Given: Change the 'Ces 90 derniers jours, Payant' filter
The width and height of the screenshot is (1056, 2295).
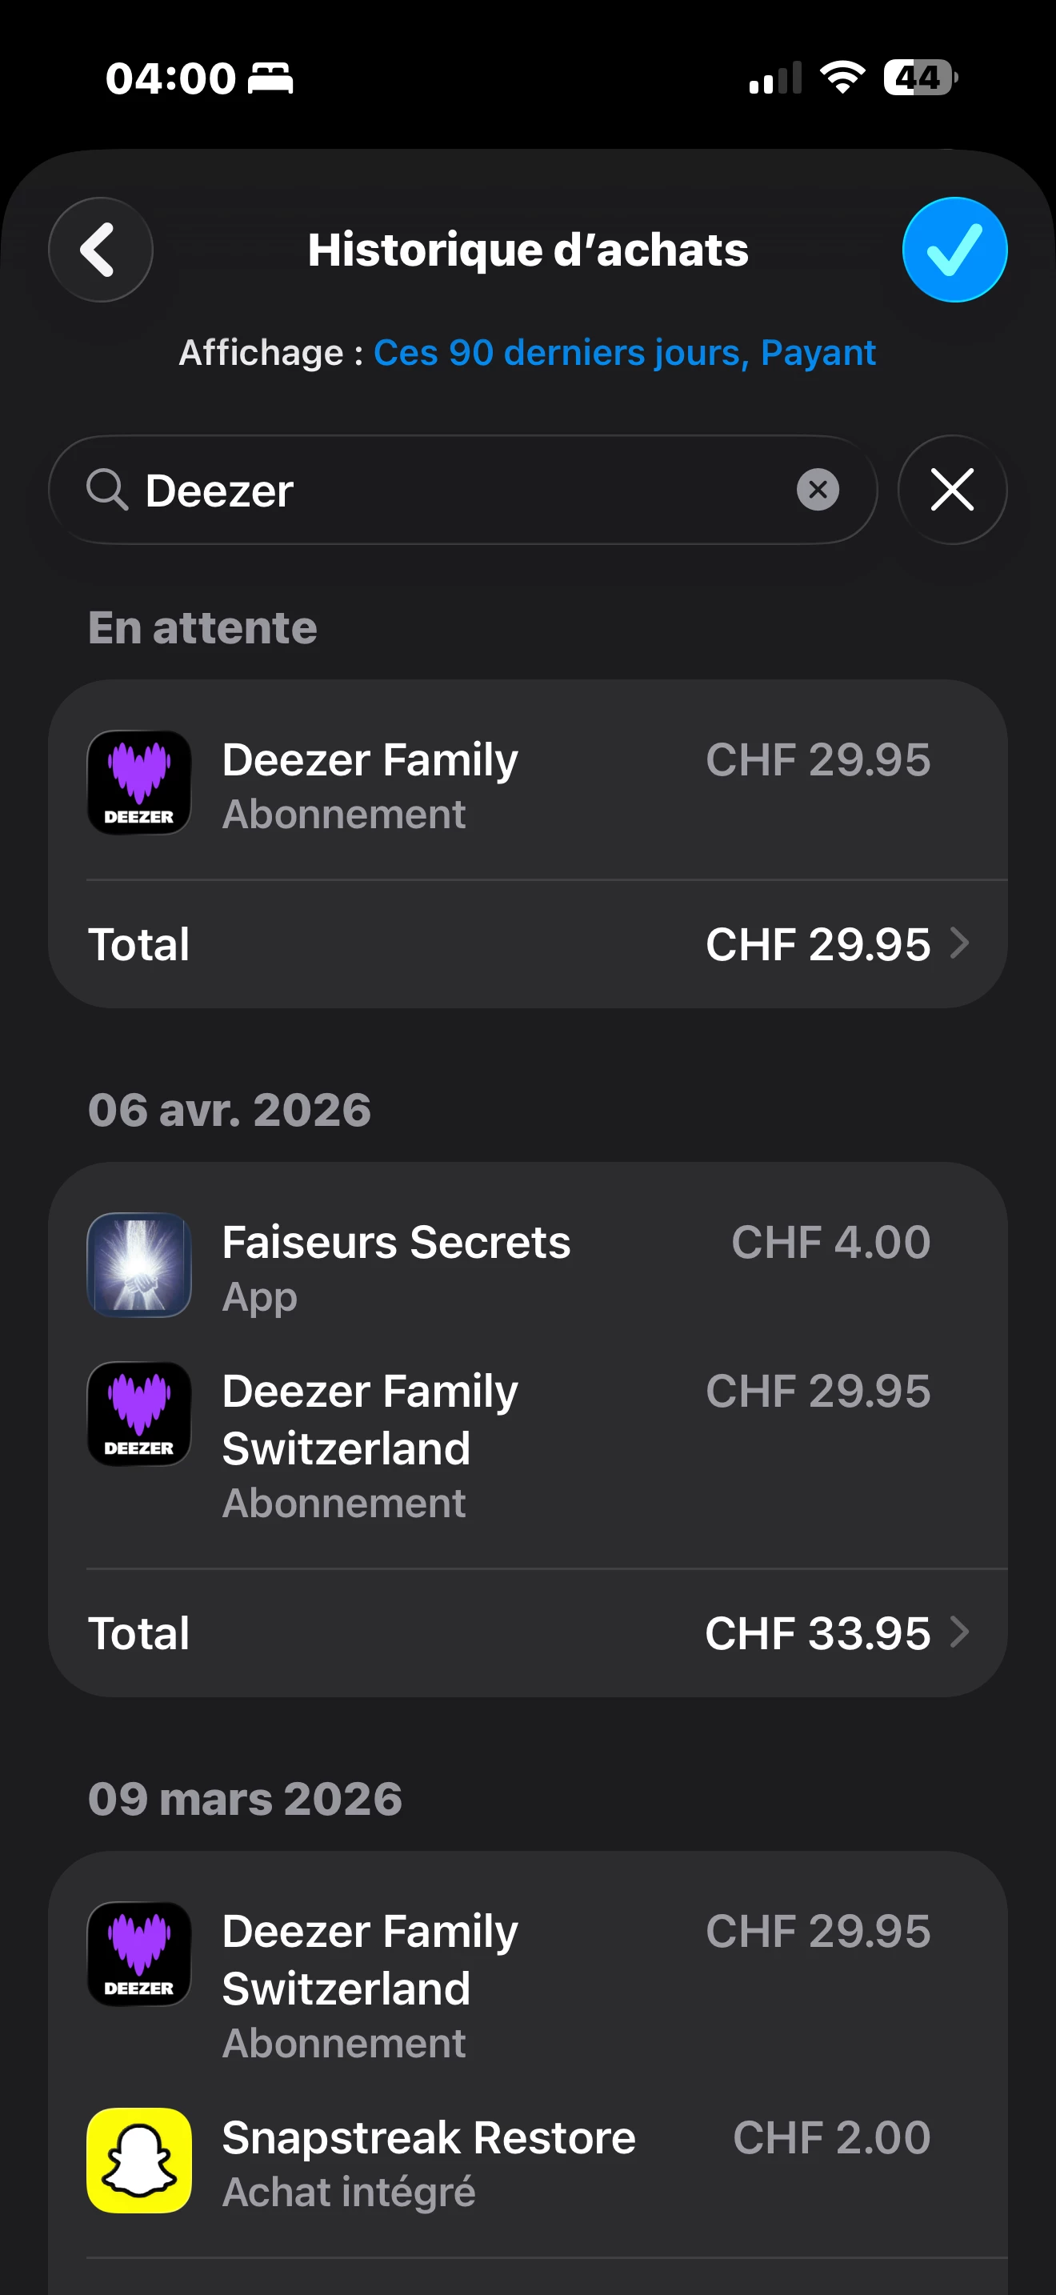Looking at the screenshot, I should [624, 353].
